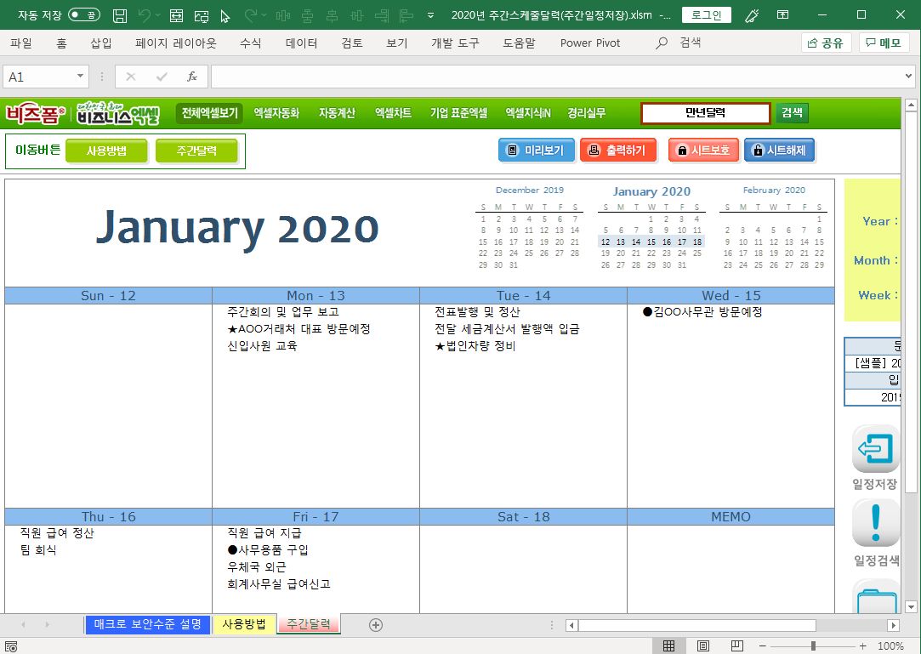Viewport: 921px width, 654px height.
Task: Click the Undo arrow icon
Action: pos(145,16)
